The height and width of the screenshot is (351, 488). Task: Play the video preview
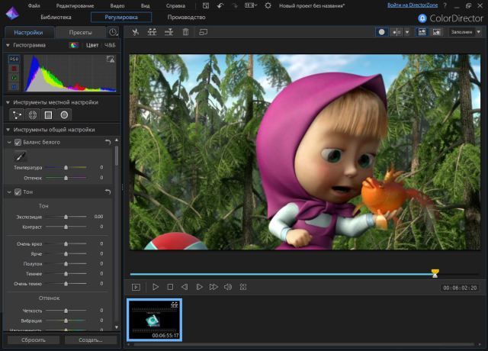(x=156, y=287)
